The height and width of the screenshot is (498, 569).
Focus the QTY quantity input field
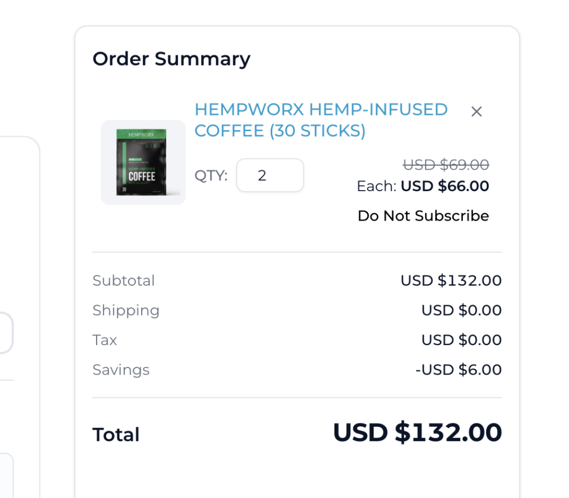270,175
